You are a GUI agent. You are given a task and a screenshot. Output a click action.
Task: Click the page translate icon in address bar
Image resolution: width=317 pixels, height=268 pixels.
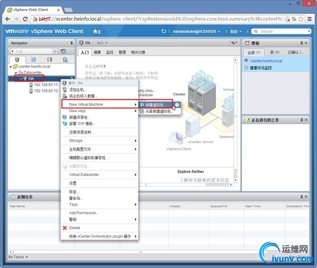point(294,19)
